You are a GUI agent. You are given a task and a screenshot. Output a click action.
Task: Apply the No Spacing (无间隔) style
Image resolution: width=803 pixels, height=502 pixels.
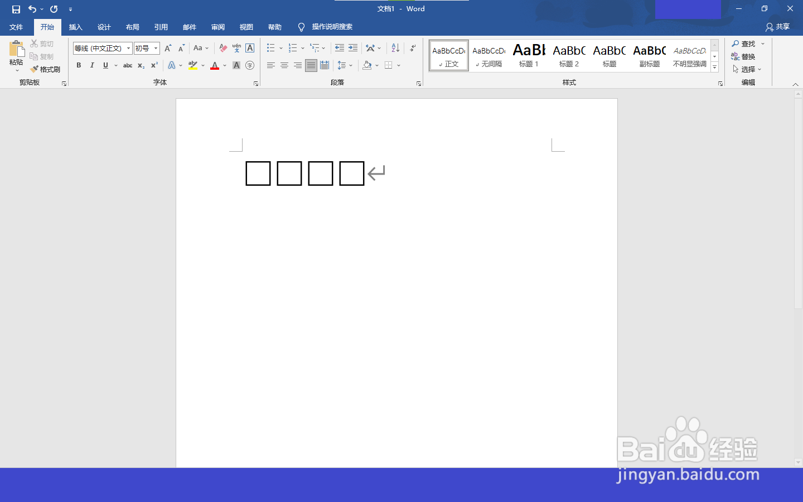click(489, 56)
